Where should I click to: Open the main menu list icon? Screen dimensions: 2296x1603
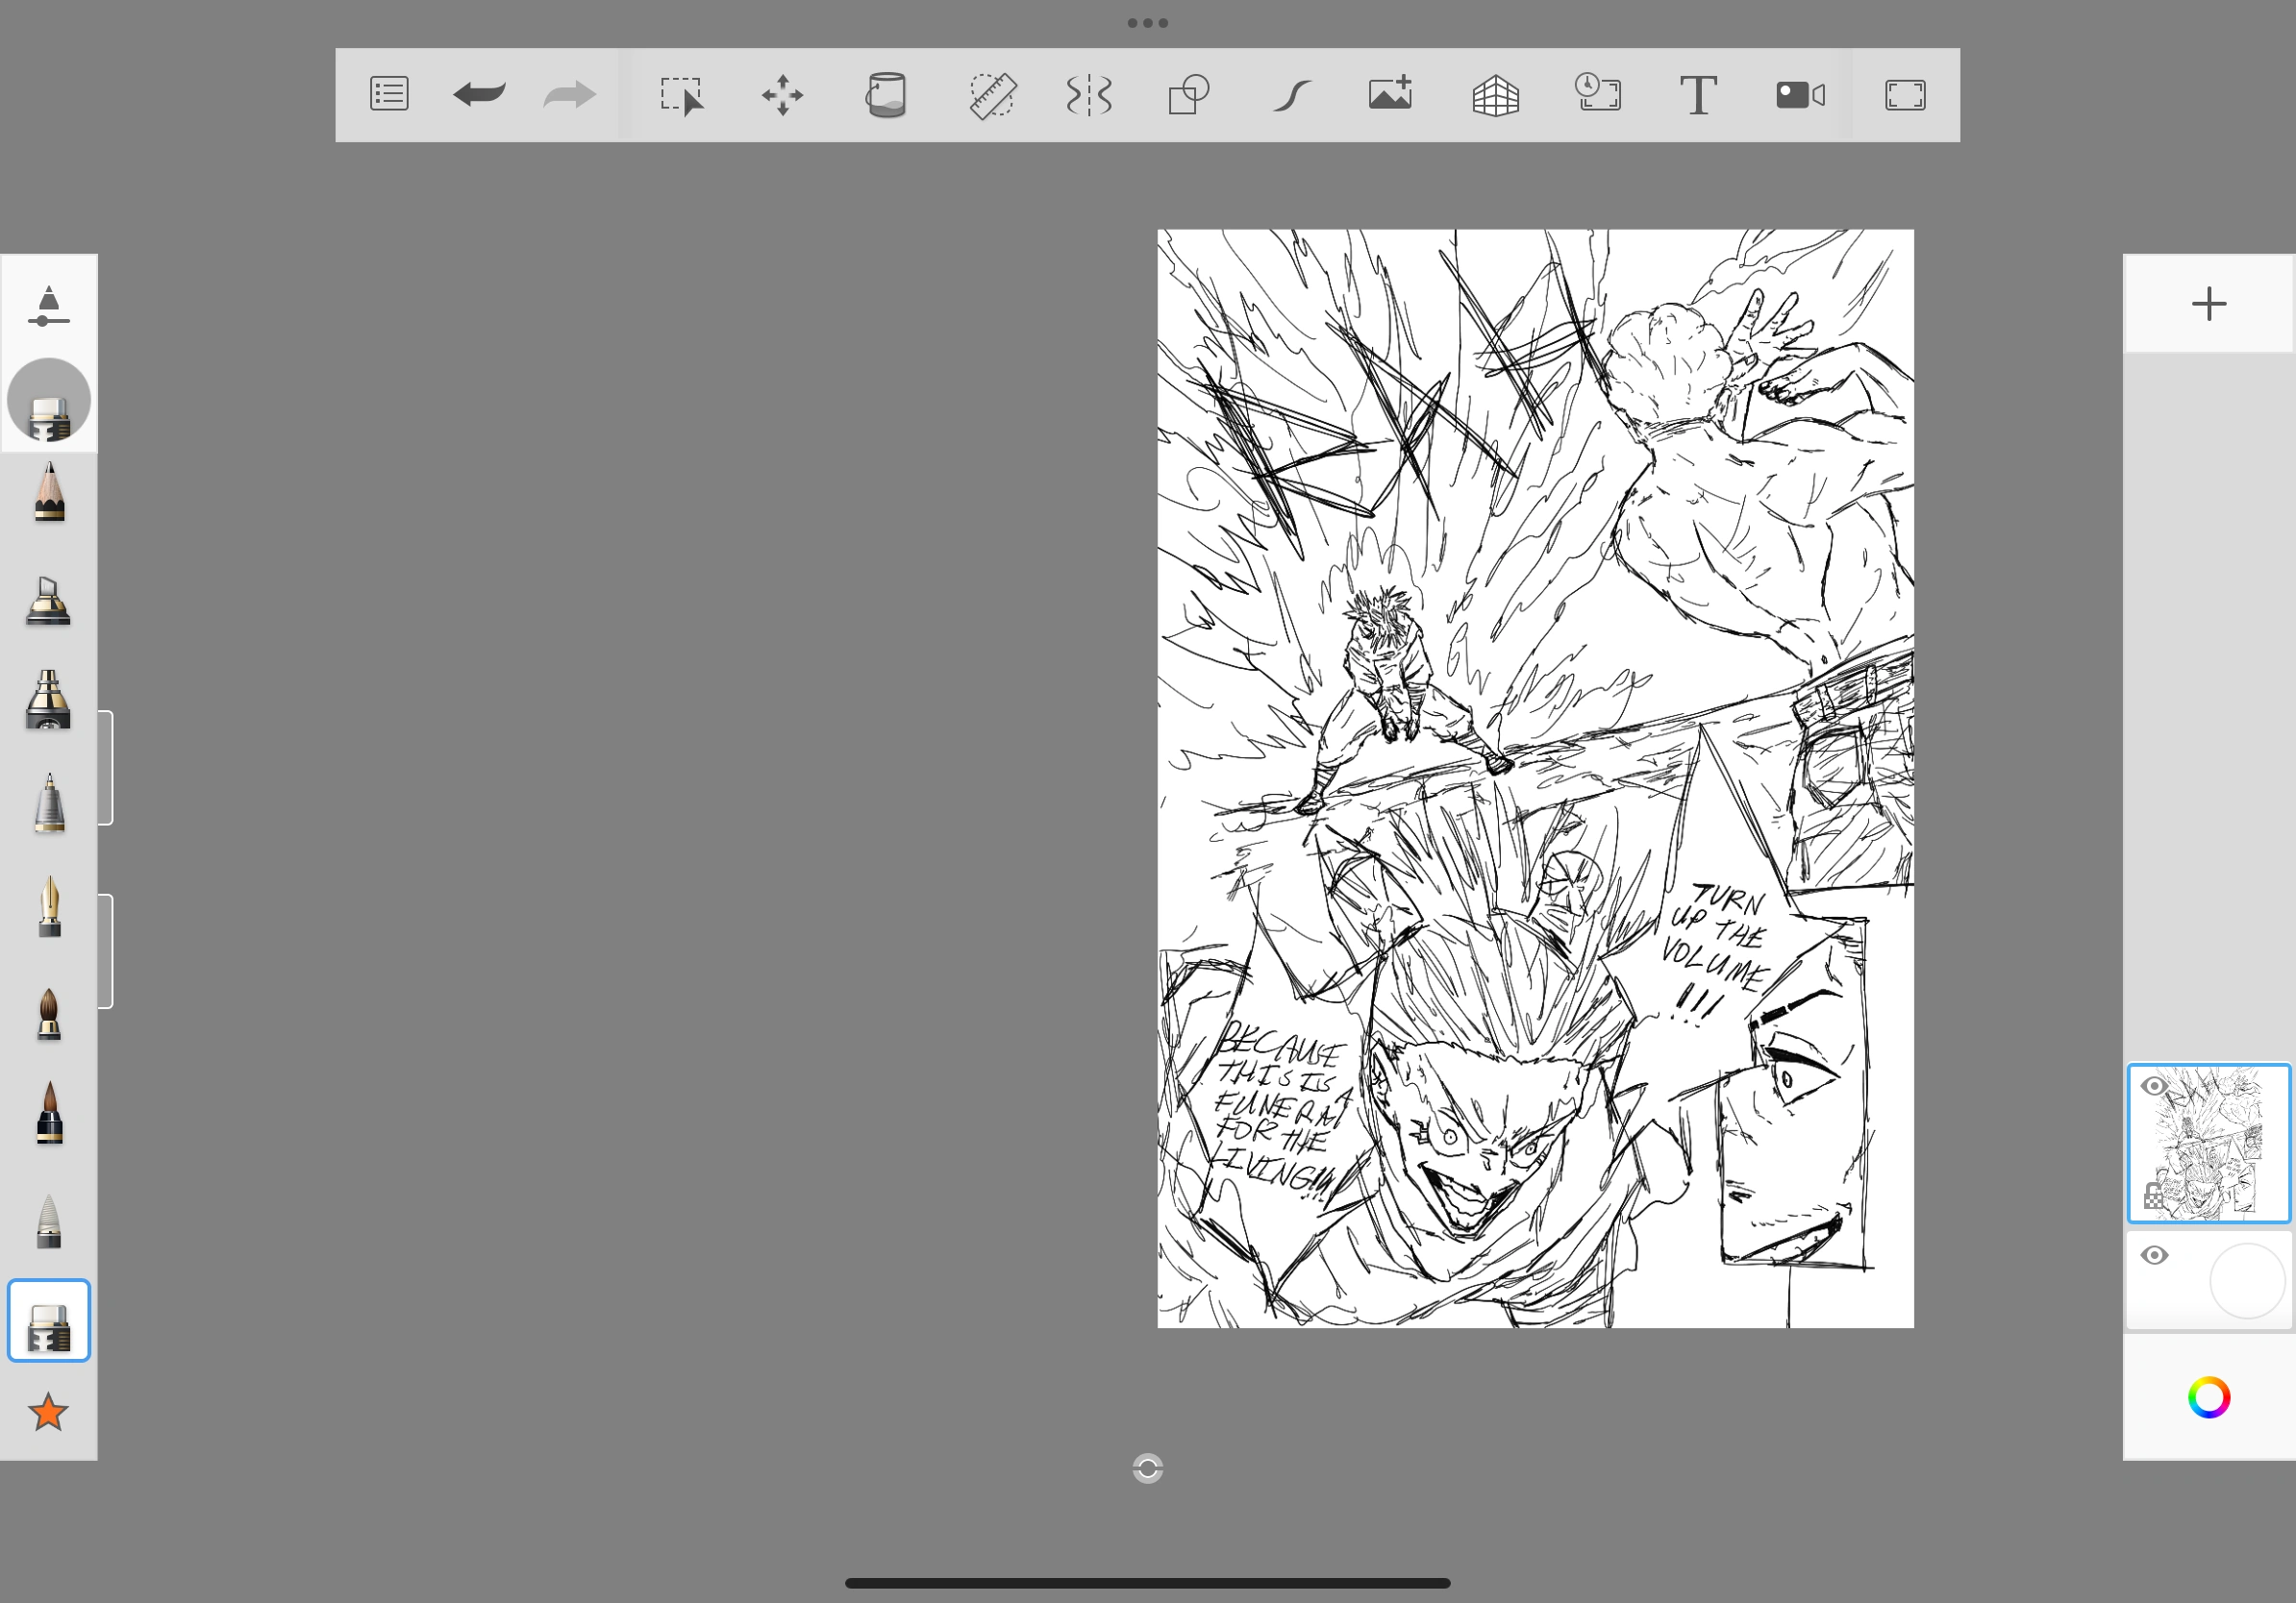click(389, 94)
